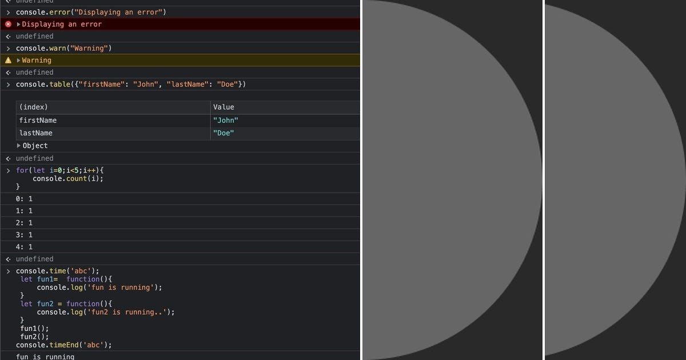Click the prompt chevron beside the for loop command
686x360 pixels.
pyautogui.click(x=7, y=170)
